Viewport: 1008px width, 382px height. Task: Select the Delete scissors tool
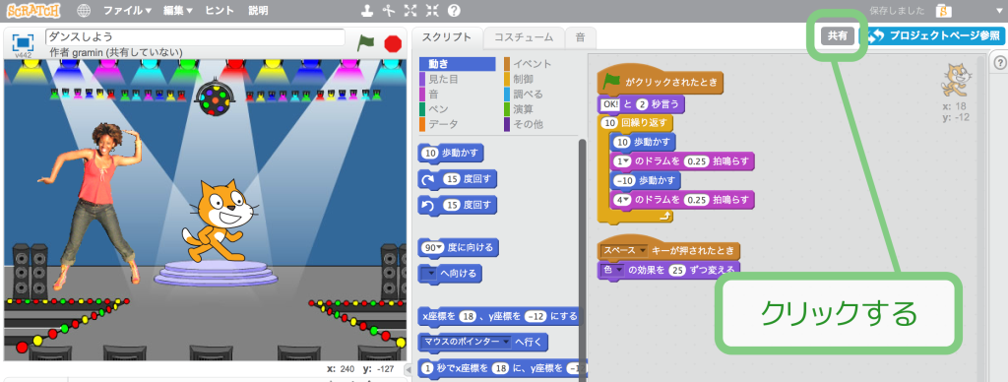[388, 10]
